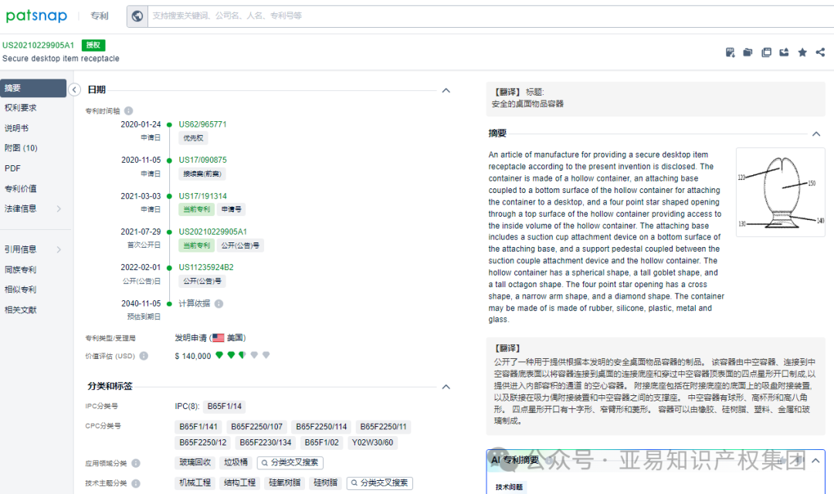Viewport: 834px width, 494px height.
Task: Open the patsnap home logo
Action: point(36,15)
